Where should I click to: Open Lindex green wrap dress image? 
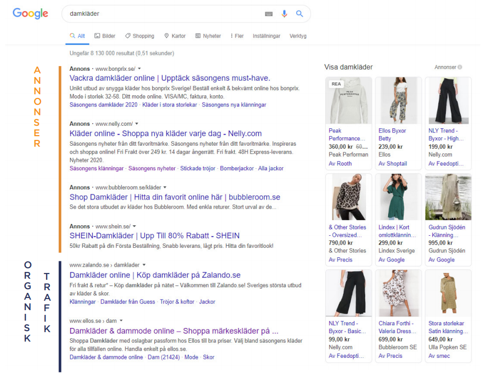coord(398,197)
